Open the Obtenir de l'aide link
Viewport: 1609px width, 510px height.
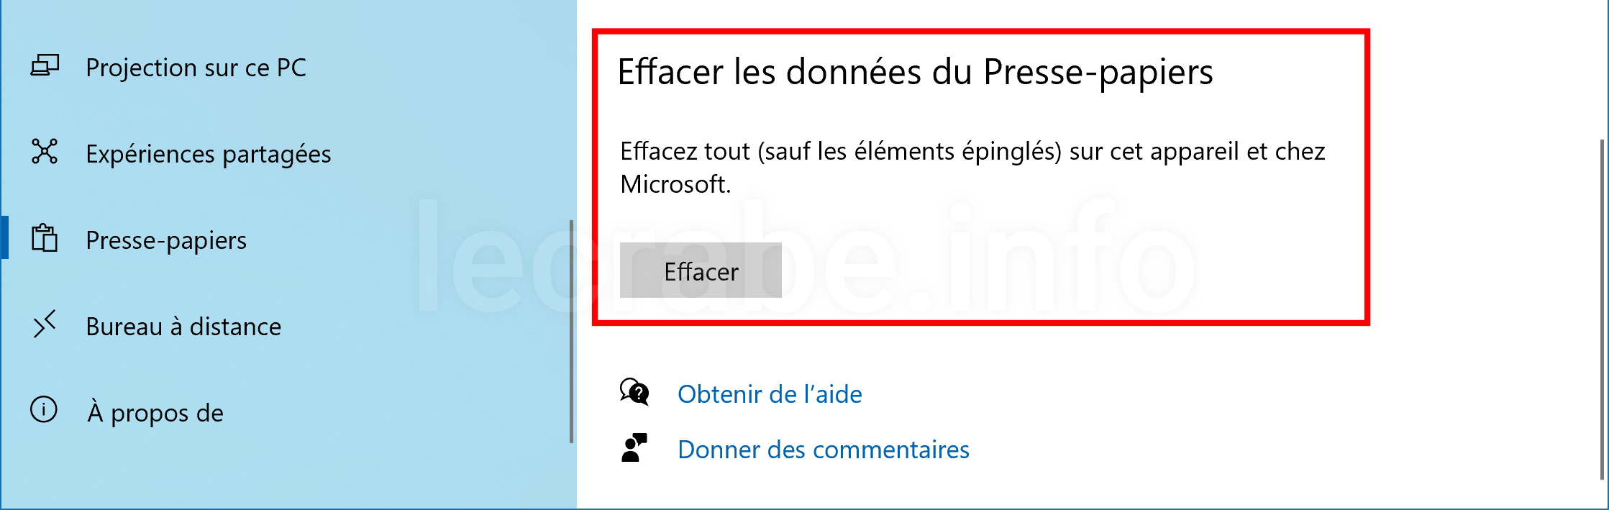point(770,394)
